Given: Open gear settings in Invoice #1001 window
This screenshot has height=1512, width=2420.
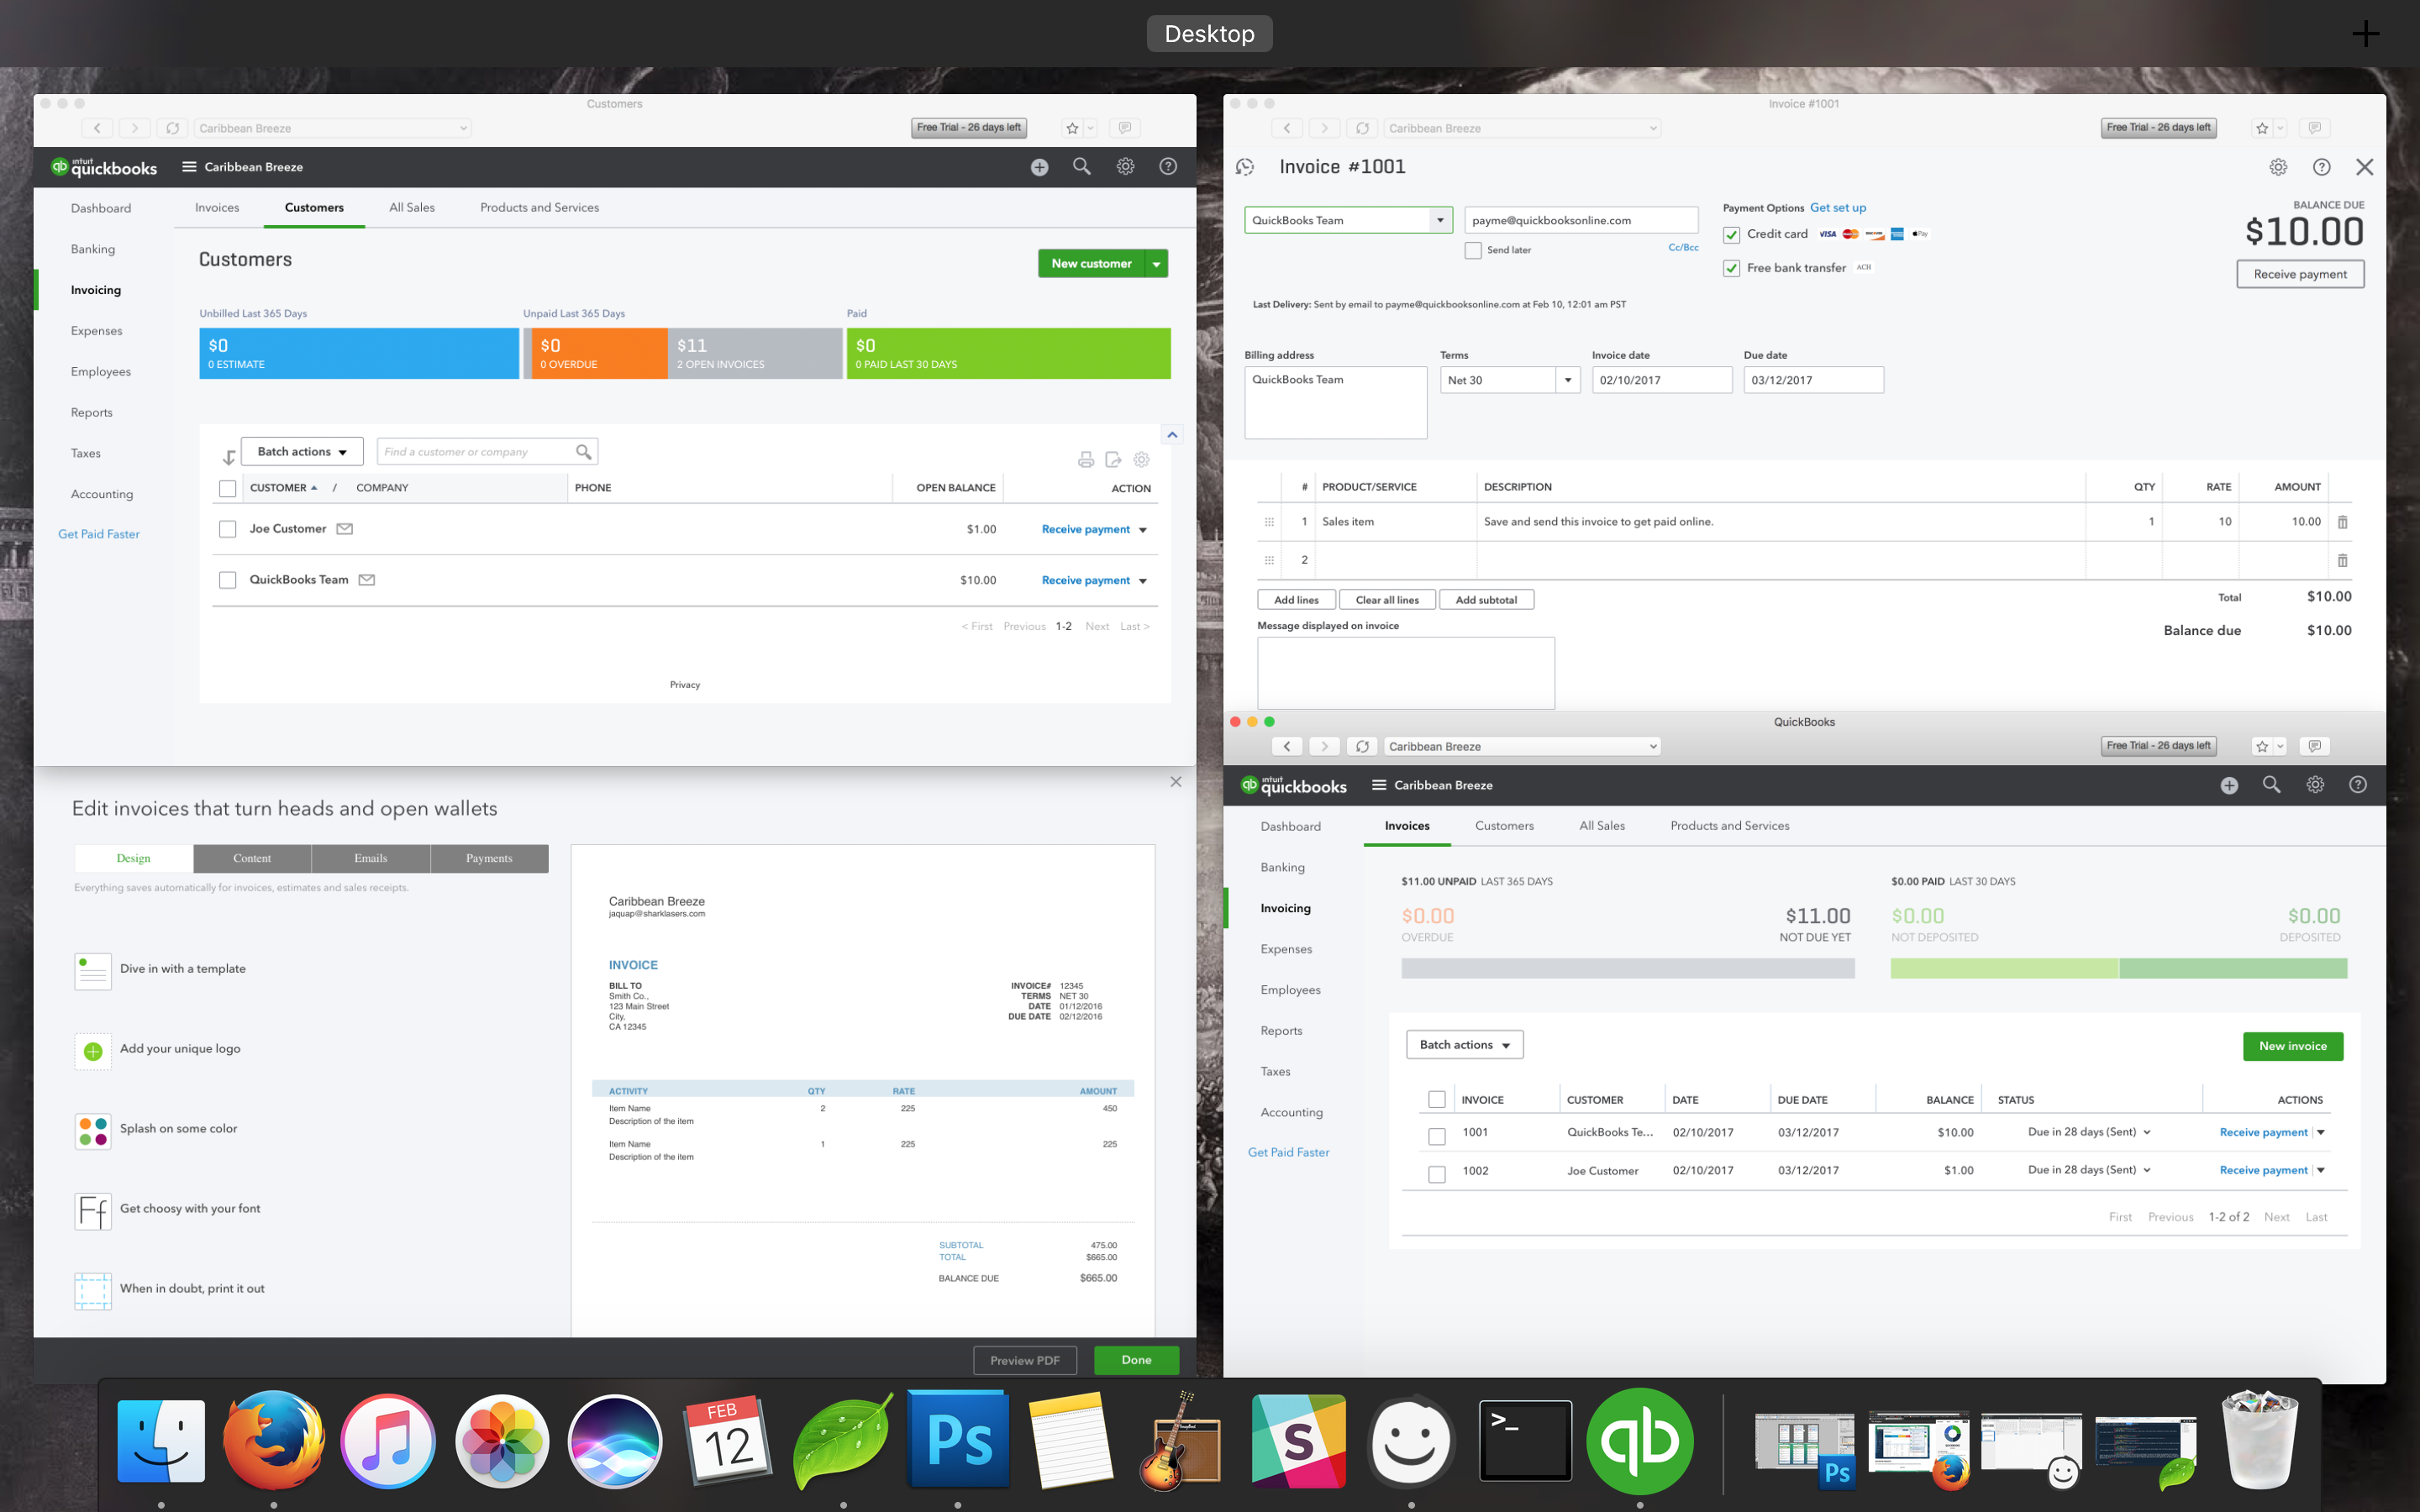Looking at the screenshot, I should (x=2278, y=167).
